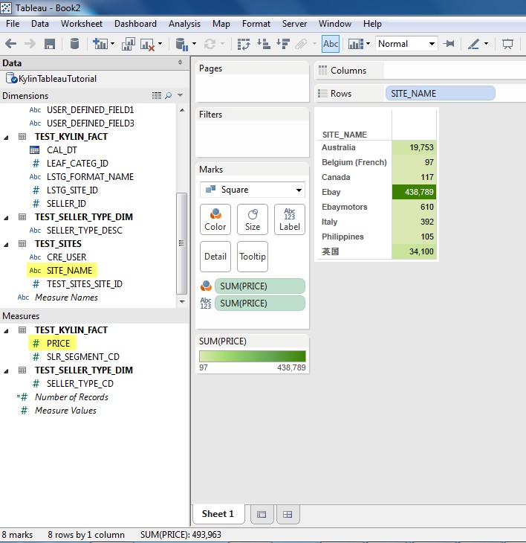Open the Normal fit dropdown
This screenshot has width=526, height=543.
click(x=406, y=44)
